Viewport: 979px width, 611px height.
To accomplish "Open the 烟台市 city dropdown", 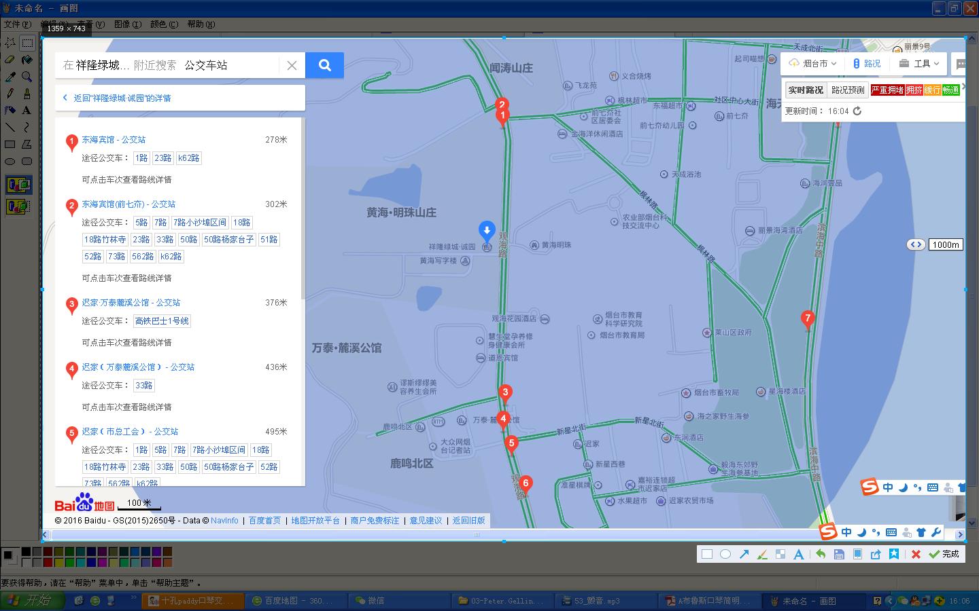I will (x=812, y=63).
